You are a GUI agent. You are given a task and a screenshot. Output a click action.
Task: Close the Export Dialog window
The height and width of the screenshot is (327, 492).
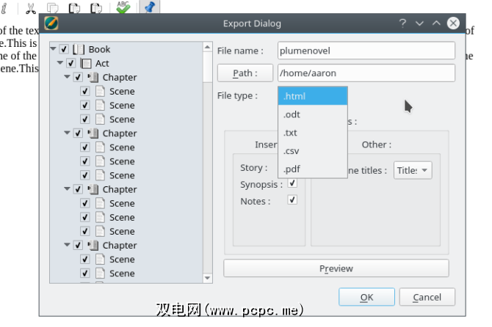click(x=453, y=23)
